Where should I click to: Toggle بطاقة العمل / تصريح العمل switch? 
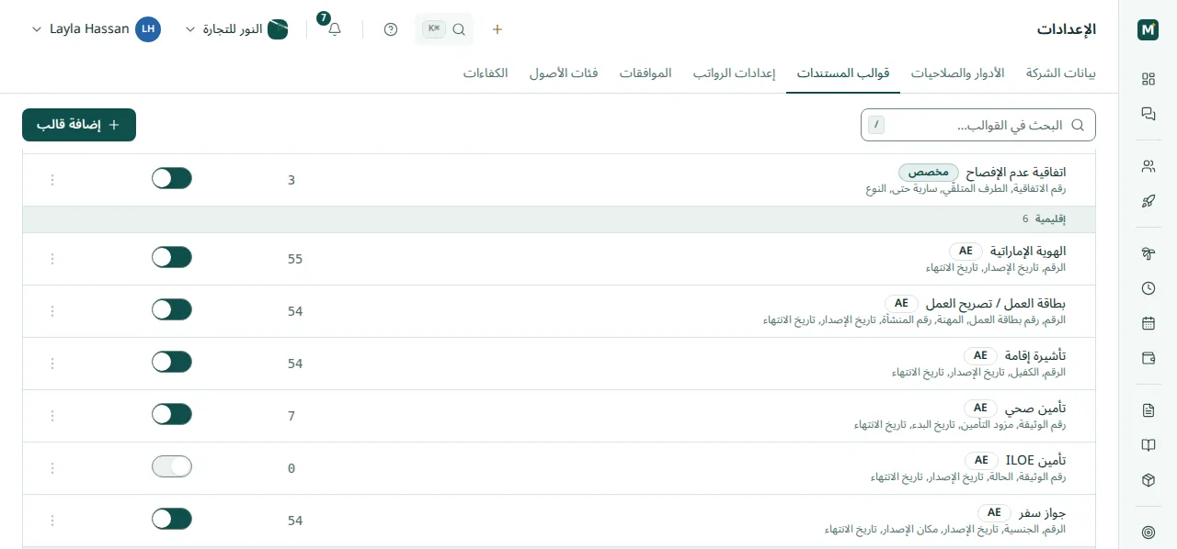click(x=172, y=309)
